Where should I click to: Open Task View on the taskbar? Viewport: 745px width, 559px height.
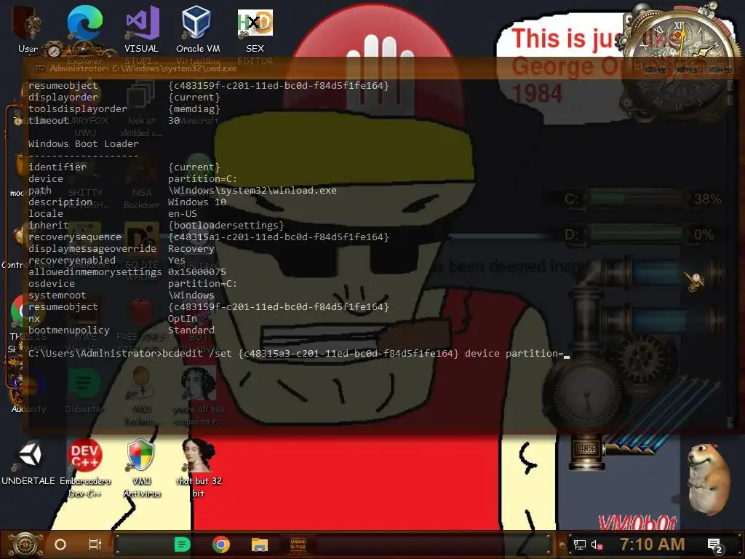pyautogui.click(x=95, y=544)
